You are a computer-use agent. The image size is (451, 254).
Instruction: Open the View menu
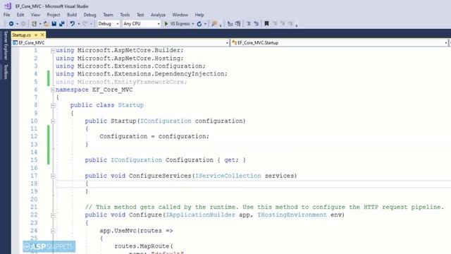35,15
